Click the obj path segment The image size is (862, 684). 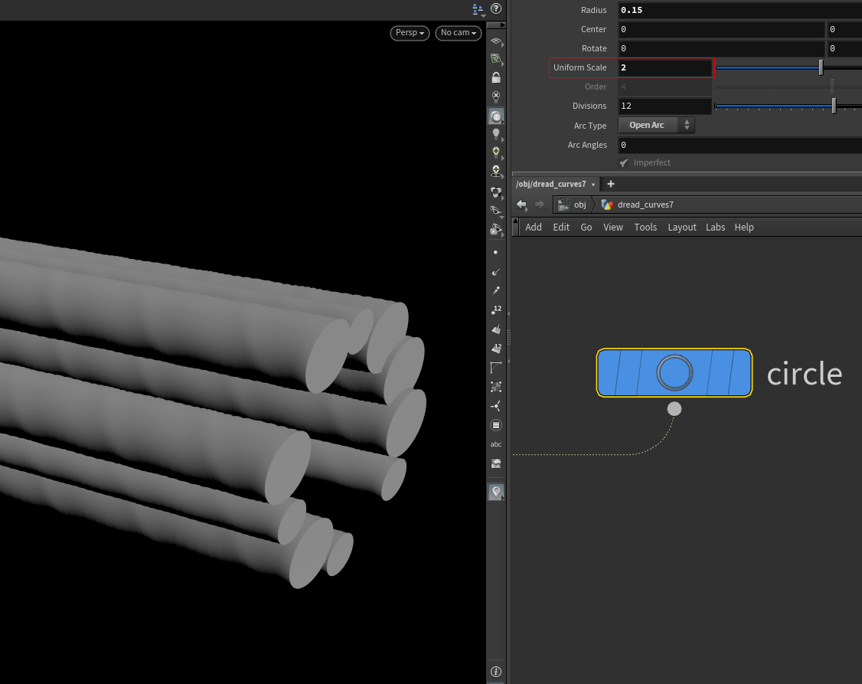coord(573,205)
